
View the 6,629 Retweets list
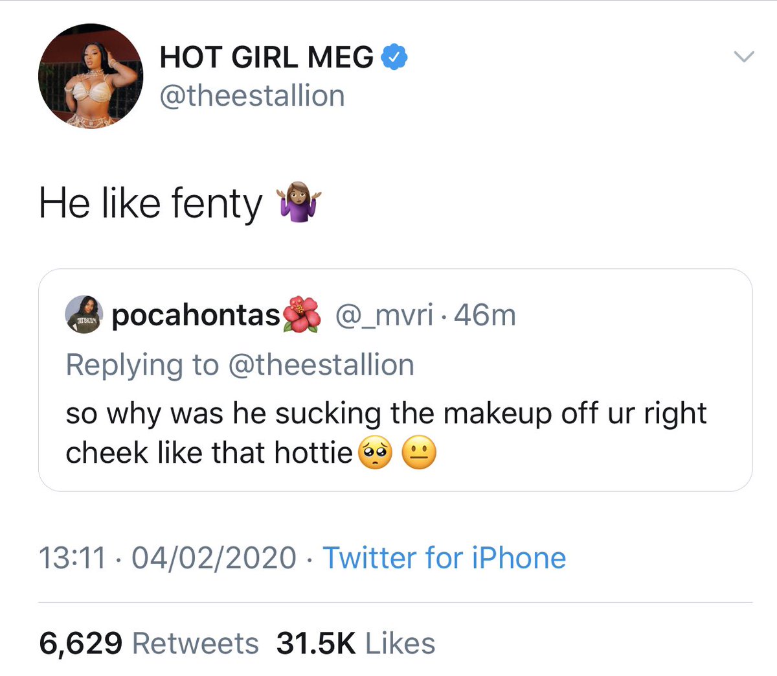(x=149, y=644)
